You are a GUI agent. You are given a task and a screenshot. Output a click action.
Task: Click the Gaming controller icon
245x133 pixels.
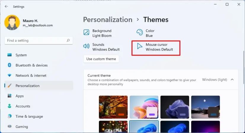9,126
